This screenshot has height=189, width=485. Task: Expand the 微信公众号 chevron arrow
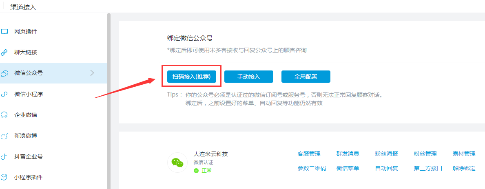coord(92,73)
